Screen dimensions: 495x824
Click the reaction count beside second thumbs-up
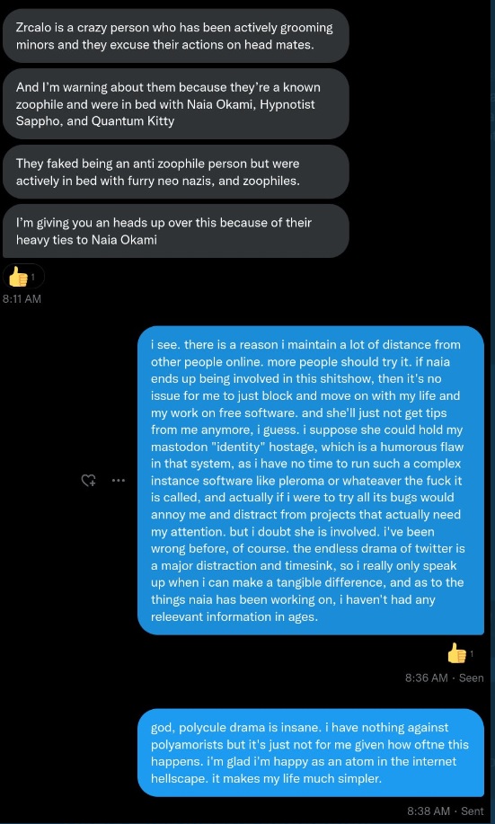[x=472, y=654]
